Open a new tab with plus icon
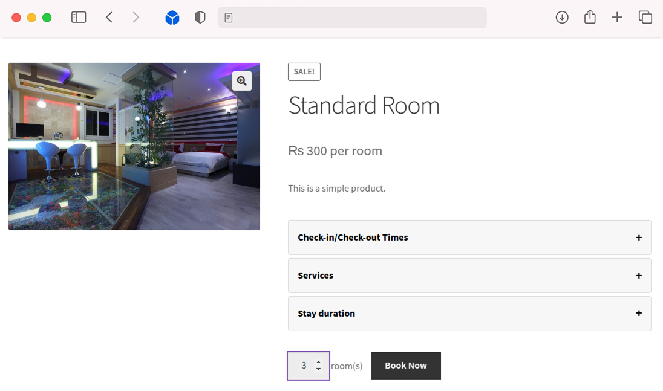Screen dimensions: 663x391 [x=617, y=18]
